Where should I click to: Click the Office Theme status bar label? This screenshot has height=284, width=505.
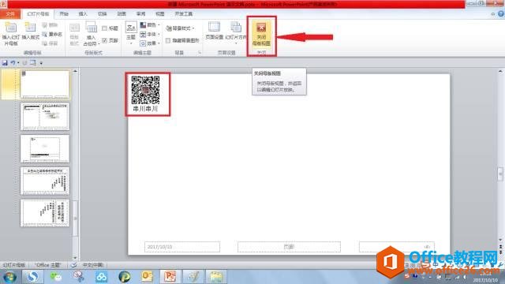click(x=48, y=265)
